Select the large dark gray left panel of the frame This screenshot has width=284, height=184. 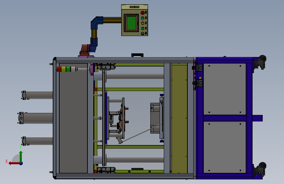click(x=73, y=118)
